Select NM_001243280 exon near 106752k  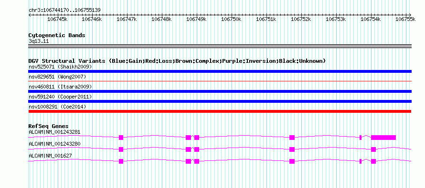click(x=292, y=149)
